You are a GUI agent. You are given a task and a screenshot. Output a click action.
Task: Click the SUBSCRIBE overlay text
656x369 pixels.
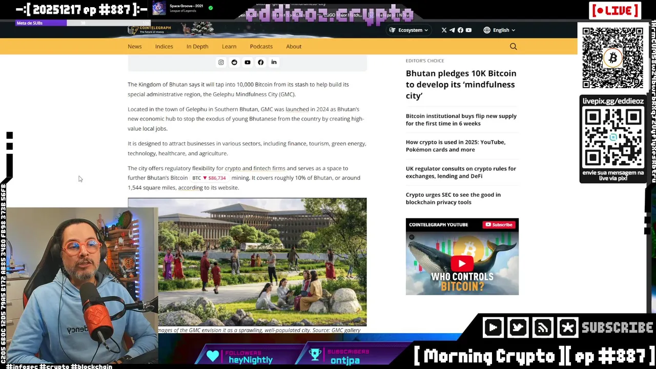[x=617, y=327]
